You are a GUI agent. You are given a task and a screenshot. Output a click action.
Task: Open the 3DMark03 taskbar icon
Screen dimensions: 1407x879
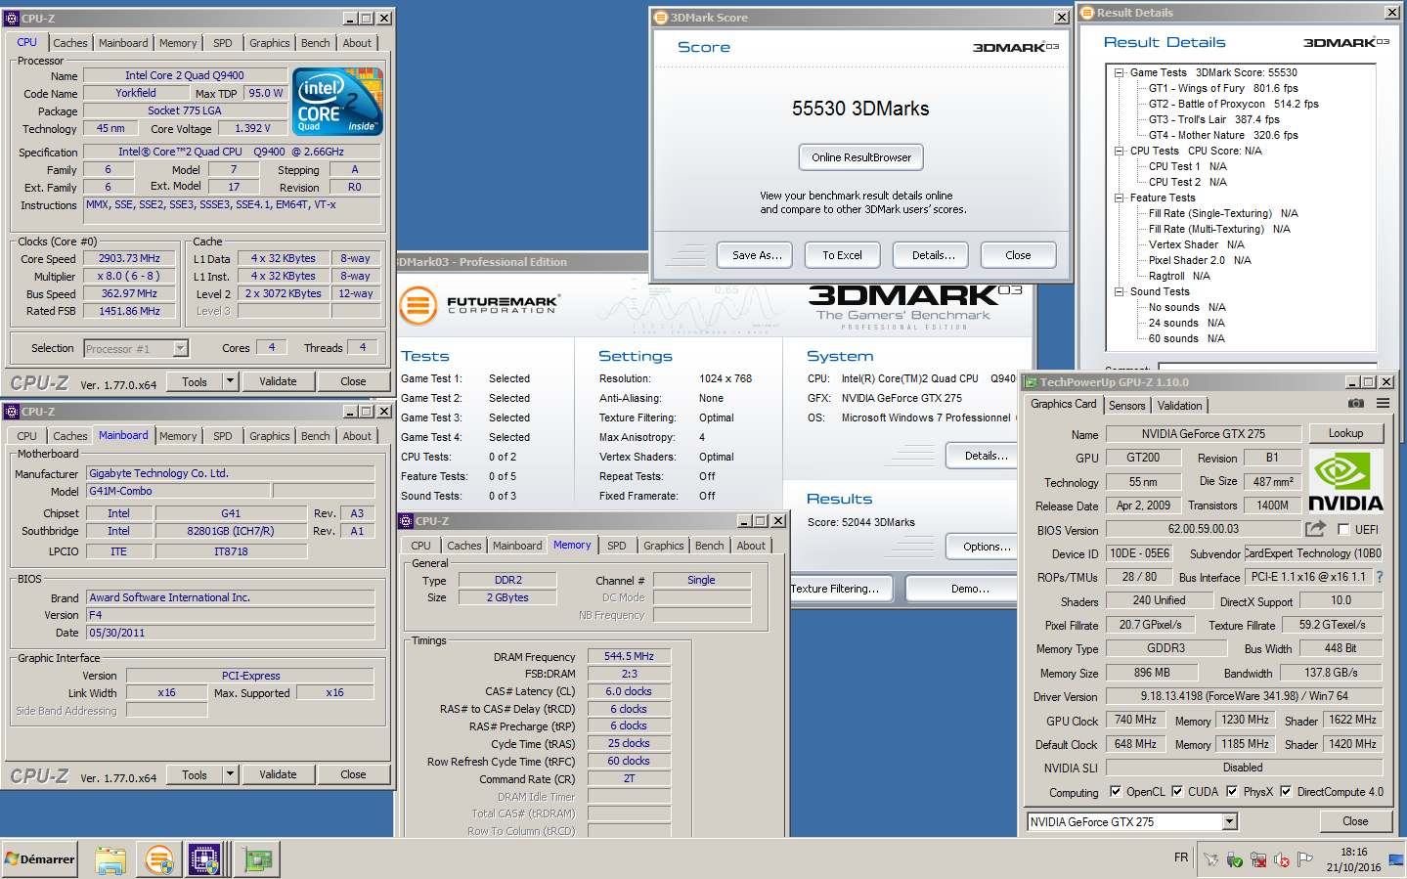(158, 859)
